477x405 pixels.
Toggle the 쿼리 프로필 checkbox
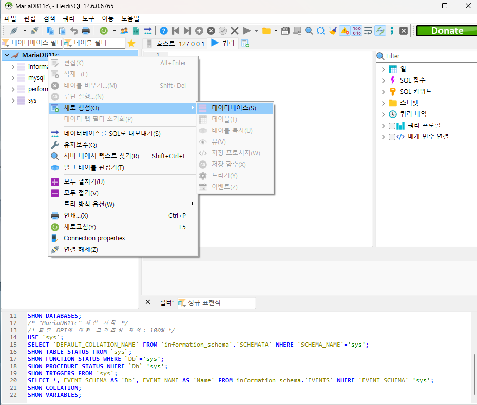(x=392, y=126)
